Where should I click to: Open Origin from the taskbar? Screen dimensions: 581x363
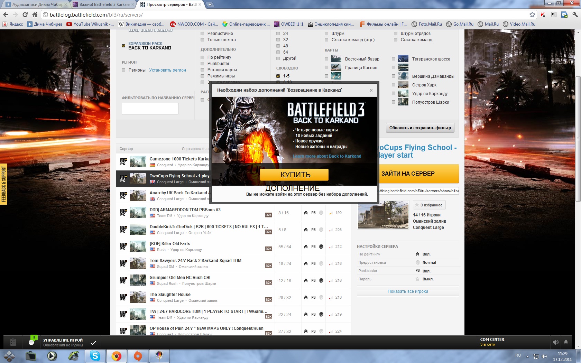[x=138, y=356]
